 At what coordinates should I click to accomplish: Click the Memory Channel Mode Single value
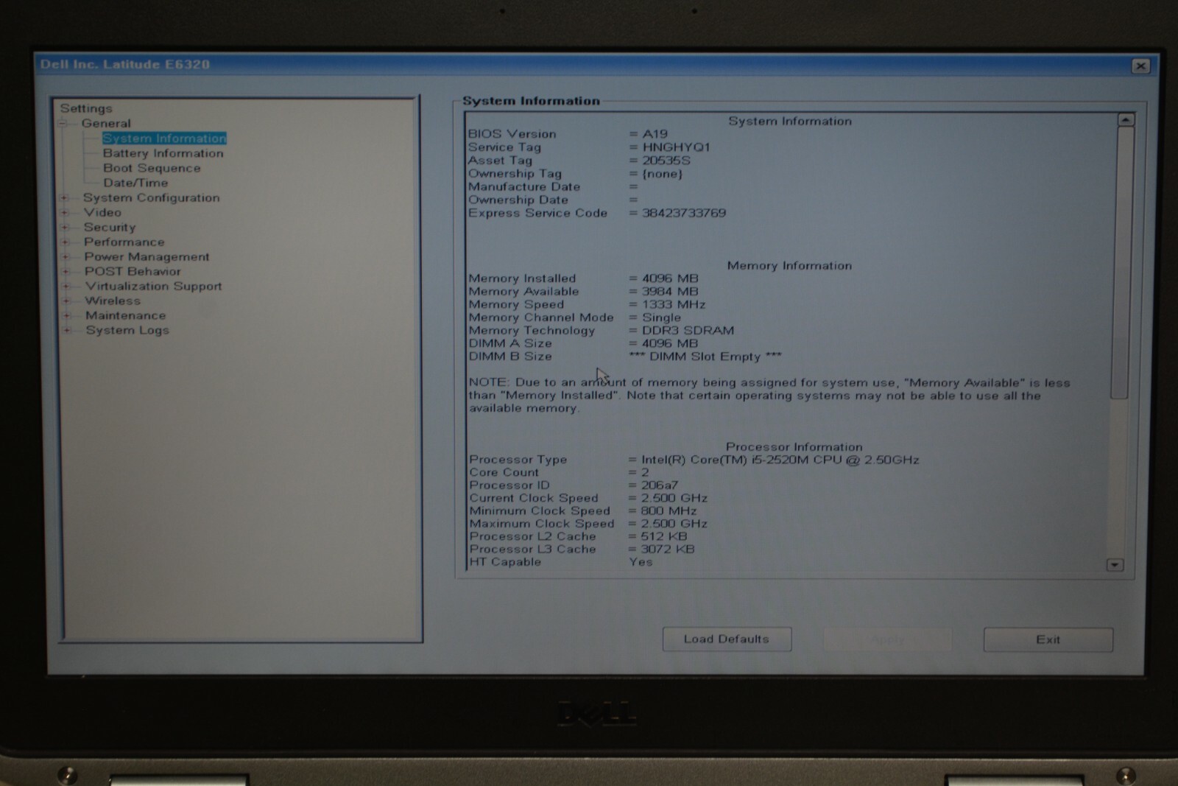point(661,317)
